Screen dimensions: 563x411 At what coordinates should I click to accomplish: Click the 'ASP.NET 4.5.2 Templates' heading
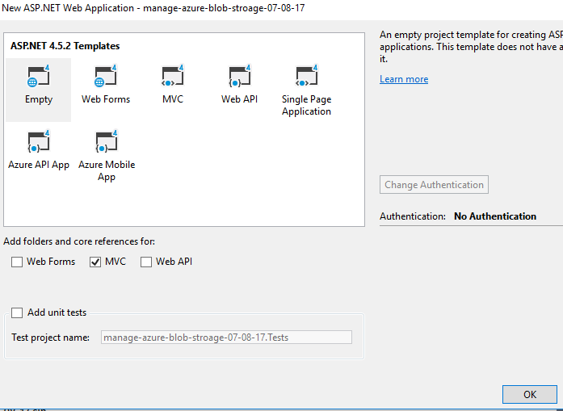click(x=65, y=46)
